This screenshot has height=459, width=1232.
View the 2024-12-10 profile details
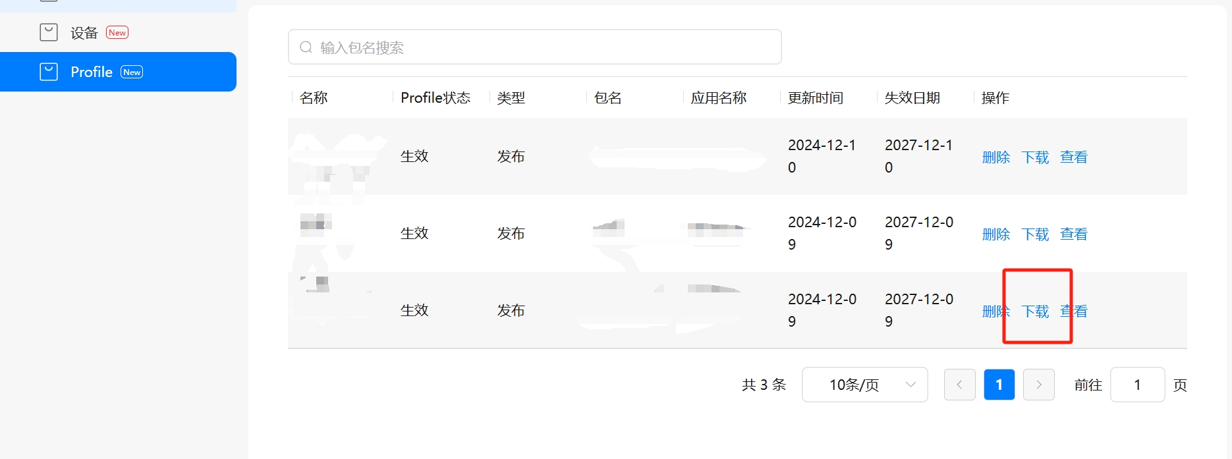pos(1074,157)
